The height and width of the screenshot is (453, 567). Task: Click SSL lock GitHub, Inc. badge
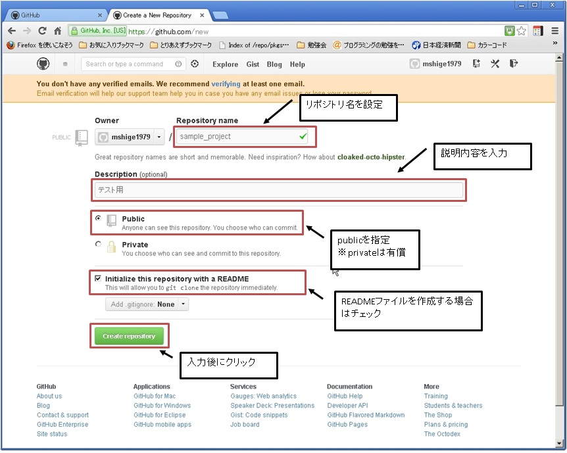click(x=99, y=31)
